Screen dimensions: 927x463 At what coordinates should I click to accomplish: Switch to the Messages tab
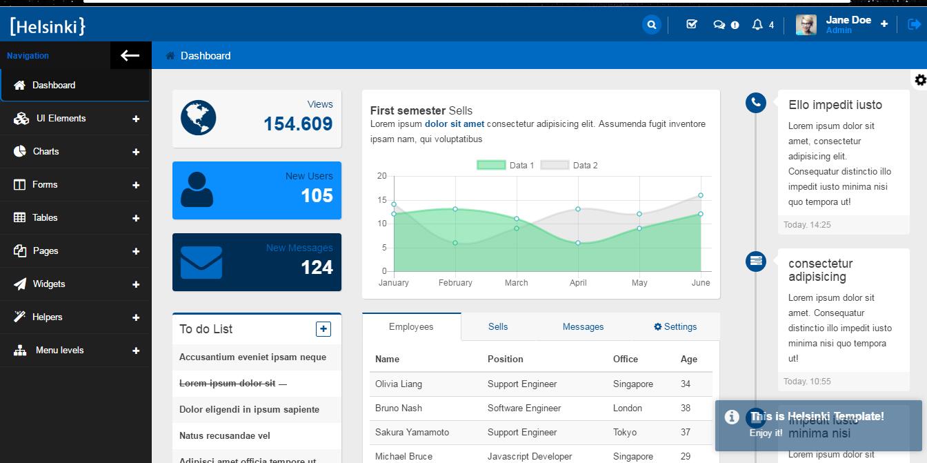click(x=583, y=327)
